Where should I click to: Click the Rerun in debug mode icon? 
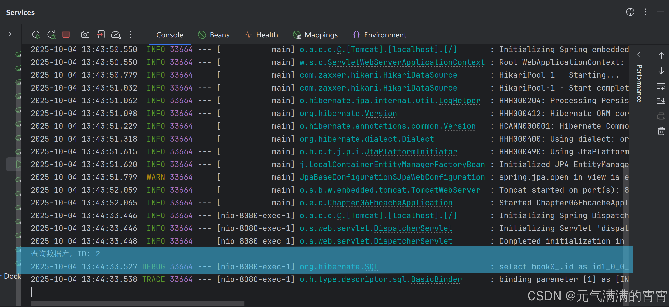pos(52,35)
